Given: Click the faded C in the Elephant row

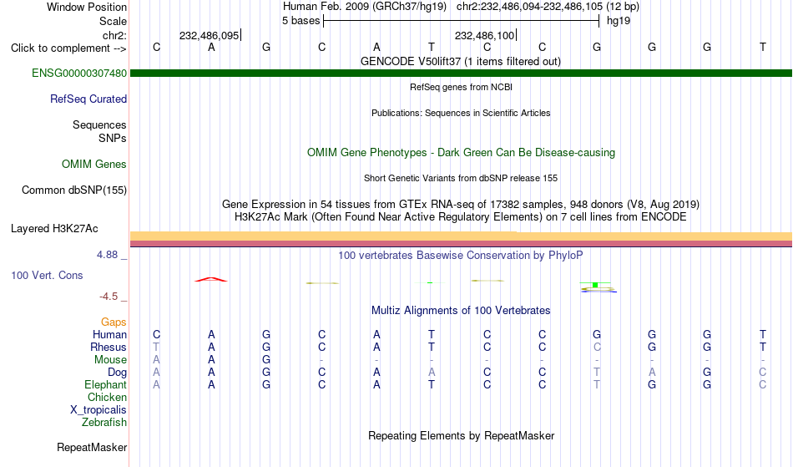Looking at the screenshot, I should click(763, 385).
